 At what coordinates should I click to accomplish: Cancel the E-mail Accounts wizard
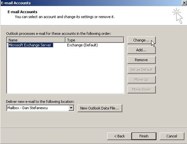click(172, 136)
